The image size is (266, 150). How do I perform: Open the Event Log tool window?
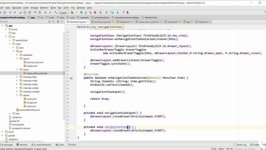[x=240, y=145]
